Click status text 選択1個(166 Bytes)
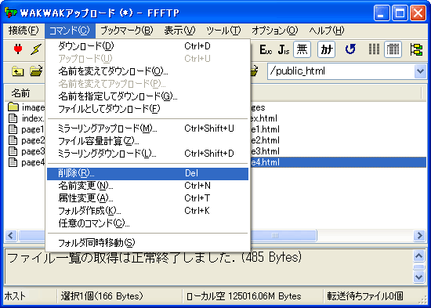 point(102,296)
